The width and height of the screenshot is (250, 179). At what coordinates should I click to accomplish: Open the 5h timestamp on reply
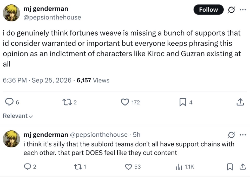[x=137, y=135]
